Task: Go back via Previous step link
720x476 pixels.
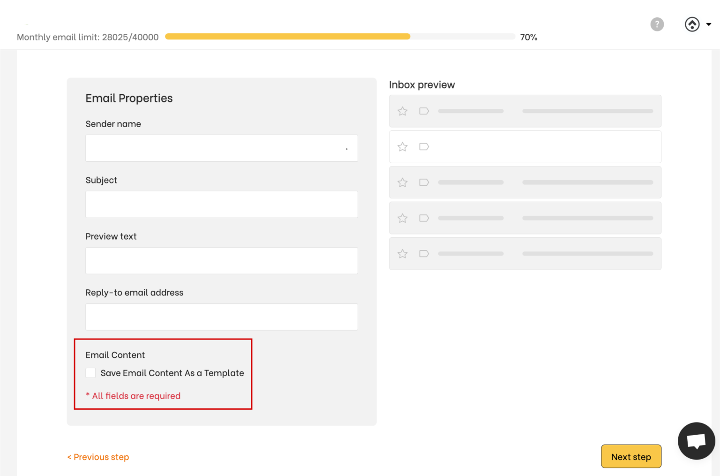Action: (x=97, y=456)
